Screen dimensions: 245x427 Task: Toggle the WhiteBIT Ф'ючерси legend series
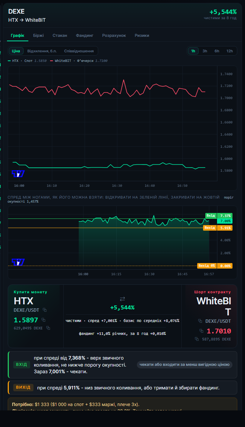click(79, 61)
